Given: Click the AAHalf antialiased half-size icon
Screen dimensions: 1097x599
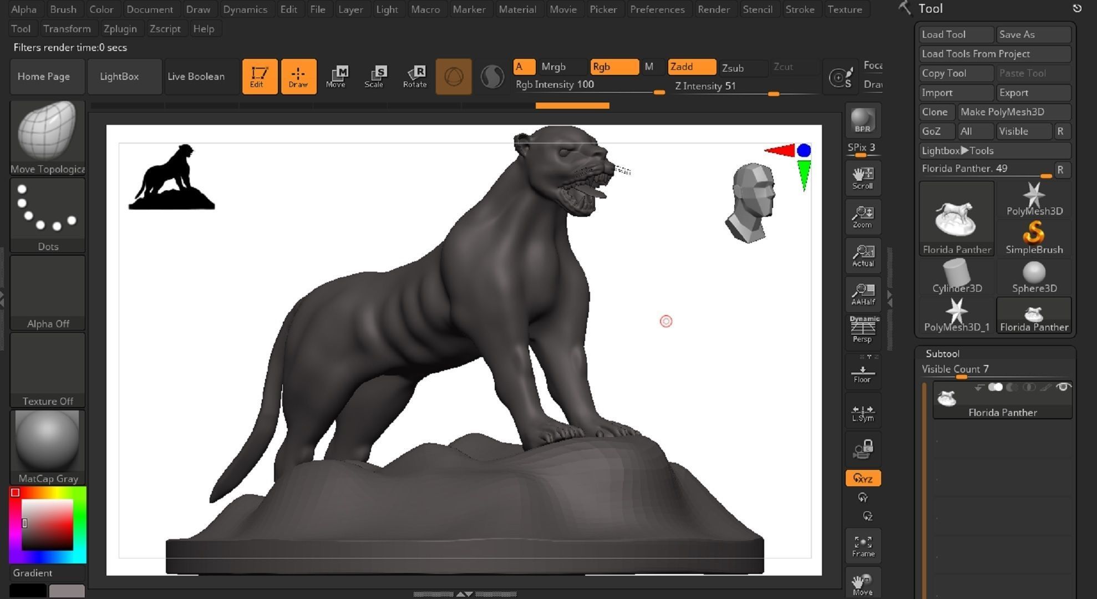Looking at the screenshot, I should pos(863,294).
